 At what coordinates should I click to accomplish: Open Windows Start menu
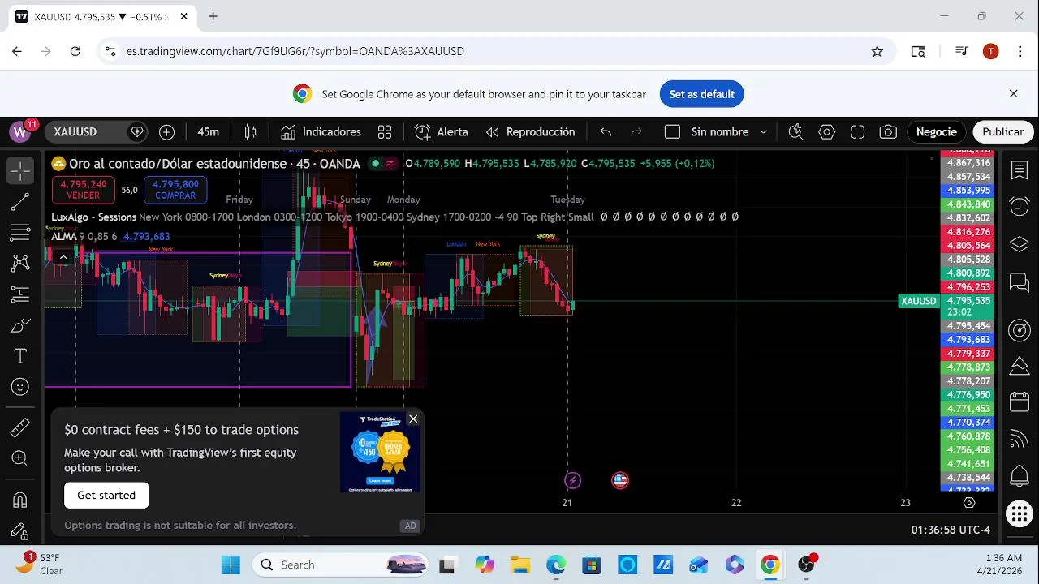(x=231, y=565)
